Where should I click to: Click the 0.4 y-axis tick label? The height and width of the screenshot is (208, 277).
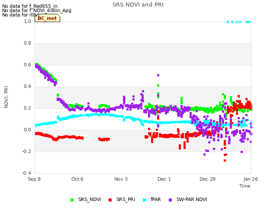tap(27, 87)
